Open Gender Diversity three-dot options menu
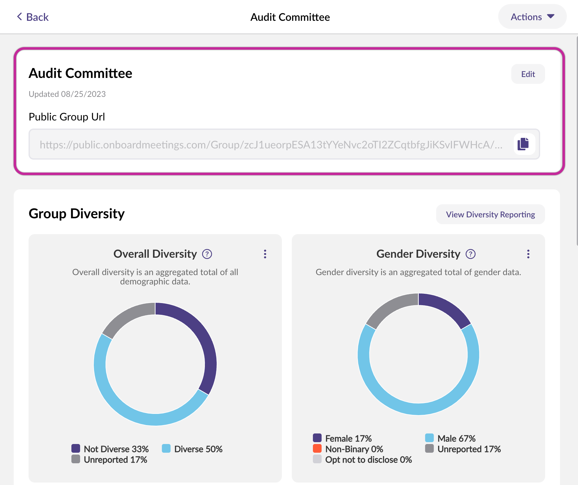This screenshot has height=485, width=578. tap(528, 254)
